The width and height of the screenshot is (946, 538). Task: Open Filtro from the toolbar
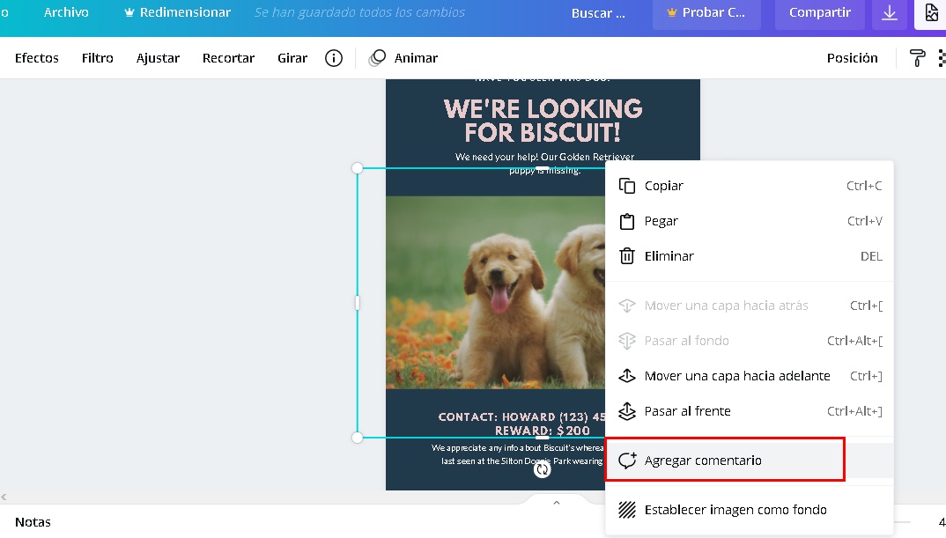97,57
